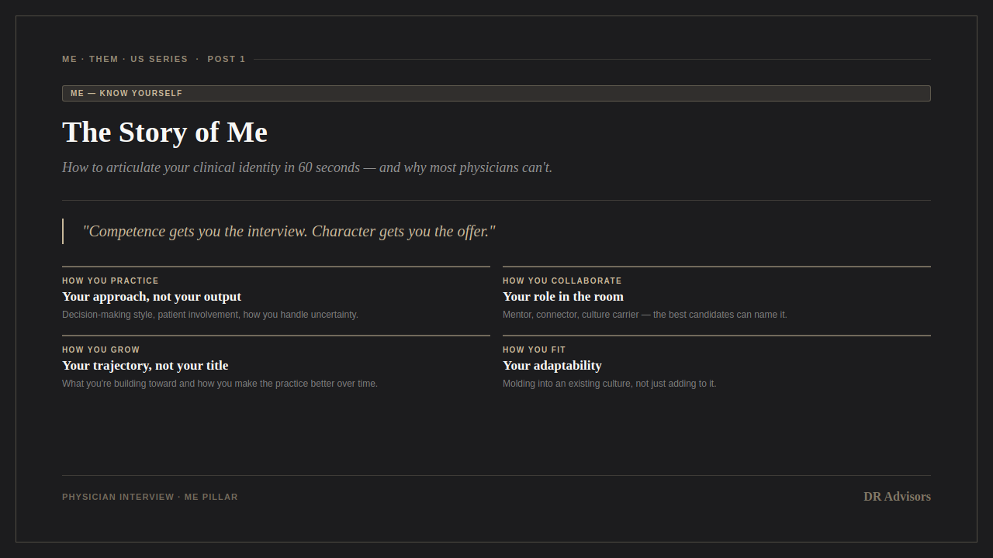Click the ME · THEM · US SERIES label
This screenshot has height=558, width=993.
[125, 59]
